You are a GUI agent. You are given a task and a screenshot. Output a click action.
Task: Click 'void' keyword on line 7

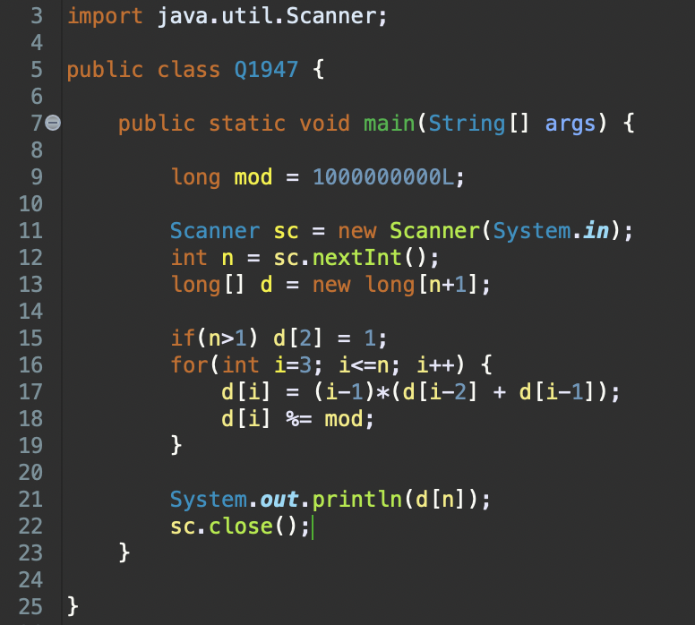point(324,124)
